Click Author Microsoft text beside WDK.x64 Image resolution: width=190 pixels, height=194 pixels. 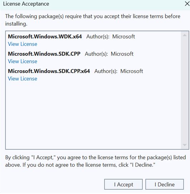click(111, 37)
